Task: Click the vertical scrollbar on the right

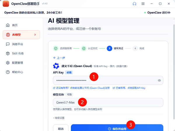Action: [174, 72]
